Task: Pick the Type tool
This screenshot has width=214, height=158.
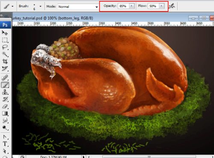Action: click(x=5, y=144)
